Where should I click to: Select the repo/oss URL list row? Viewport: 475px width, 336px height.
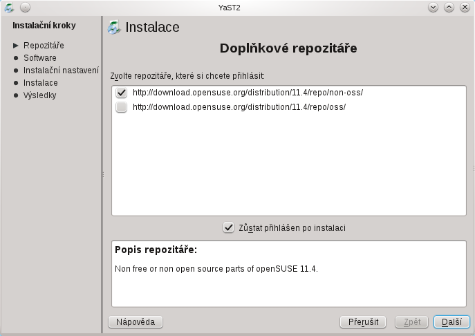[x=289, y=107]
